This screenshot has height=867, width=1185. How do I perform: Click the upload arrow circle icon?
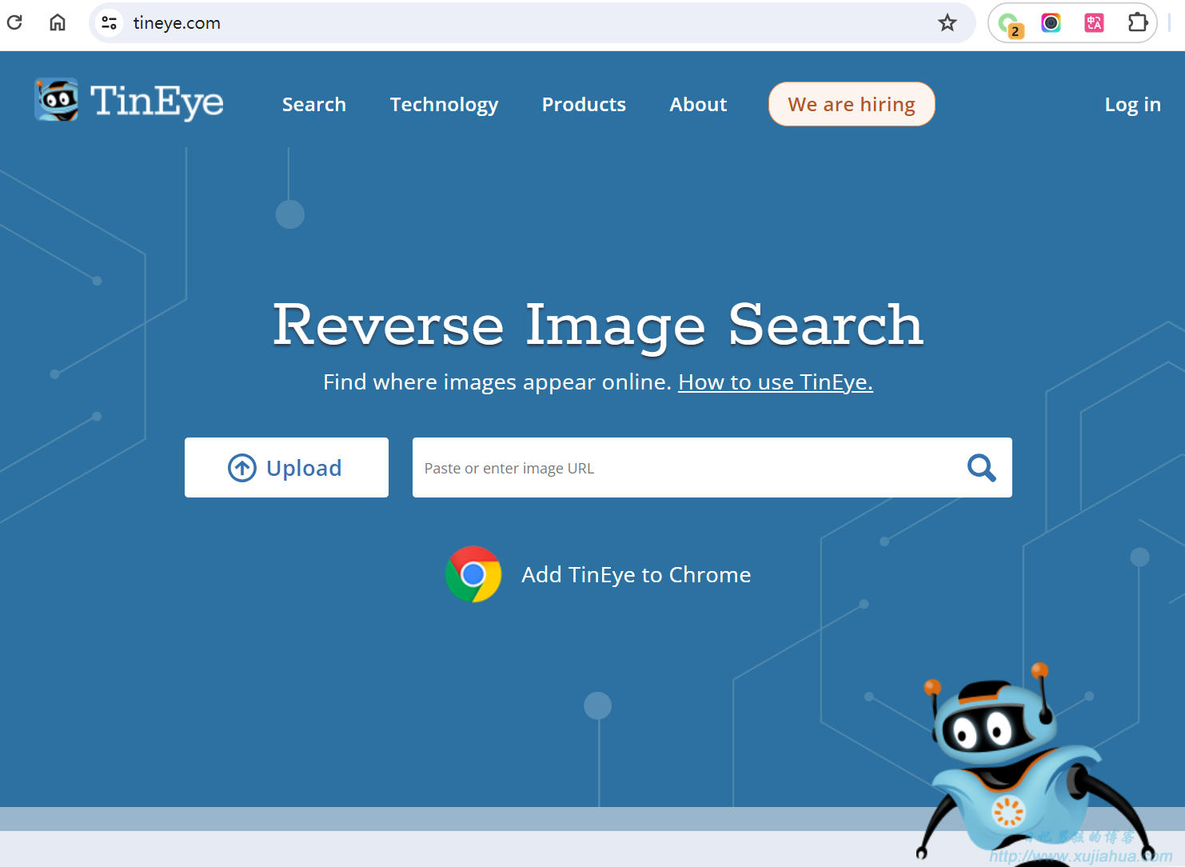pyautogui.click(x=242, y=468)
